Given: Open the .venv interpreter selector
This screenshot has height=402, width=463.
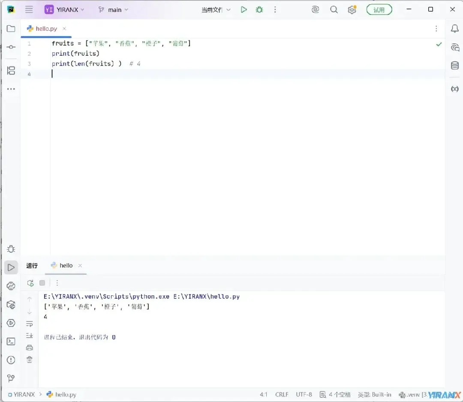Looking at the screenshot, I should point(412,394).
